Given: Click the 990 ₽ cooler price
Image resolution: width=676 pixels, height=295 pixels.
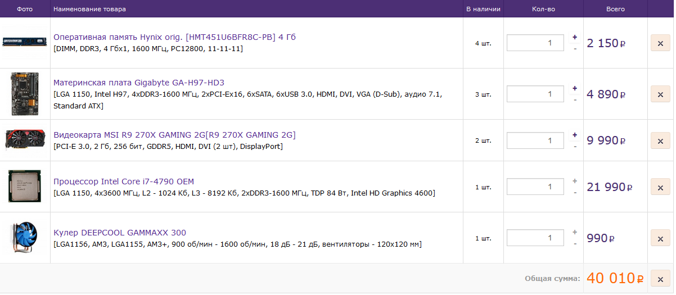Looking at the screenshot, I should [601, 238].
